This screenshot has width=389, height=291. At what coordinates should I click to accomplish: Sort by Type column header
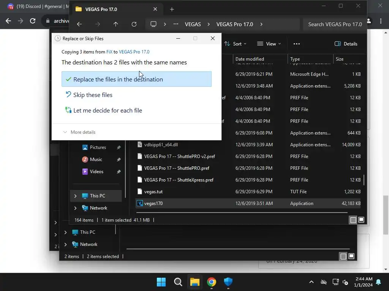tap(310, 59)
